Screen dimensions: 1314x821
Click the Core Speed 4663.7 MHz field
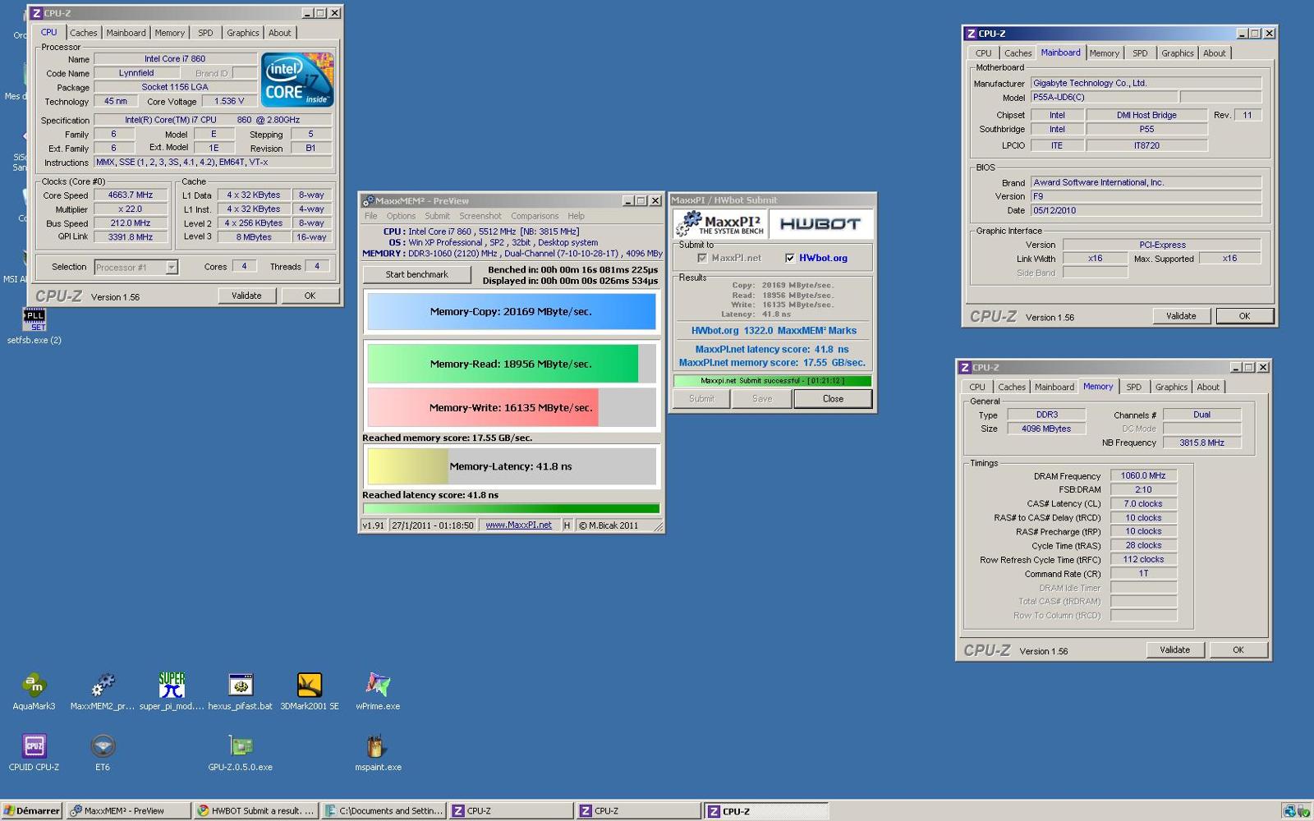[x=131, y=195]
